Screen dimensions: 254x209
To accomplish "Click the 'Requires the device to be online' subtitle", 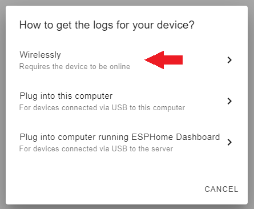I will pyautogui.click(x=75, y=67).
